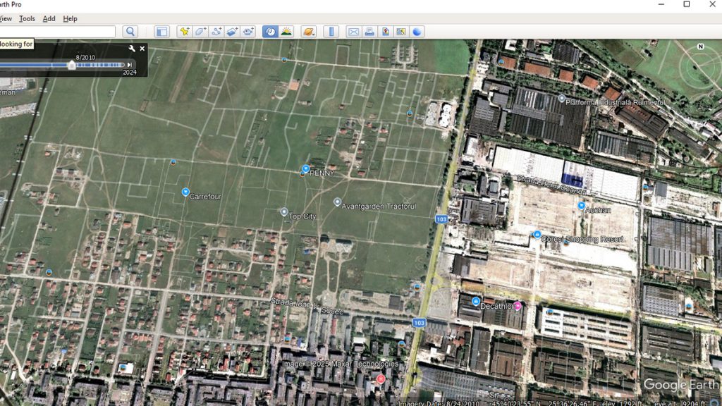This screenshot has height=406, width=722.
Task: View in Google Maps toolbar icon
Action: pos(401,31)
